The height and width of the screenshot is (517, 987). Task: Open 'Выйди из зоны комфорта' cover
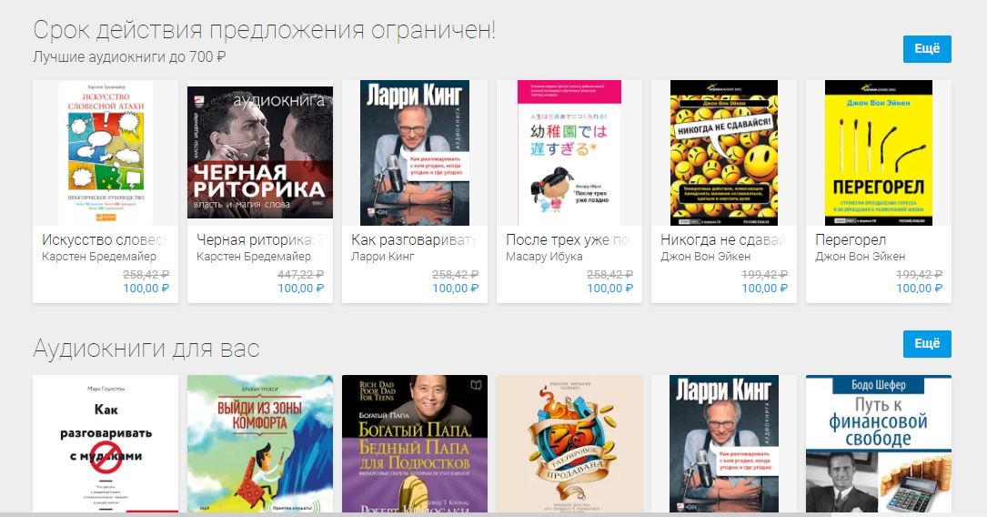point(260,444)
